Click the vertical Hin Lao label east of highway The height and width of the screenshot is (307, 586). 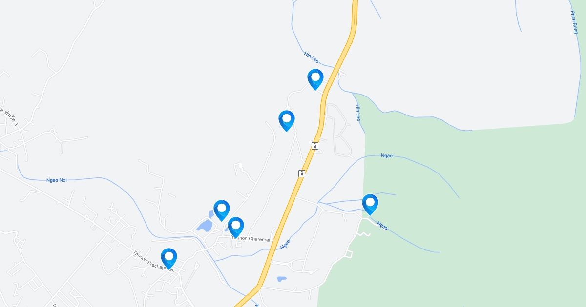[x=358, y=113]
